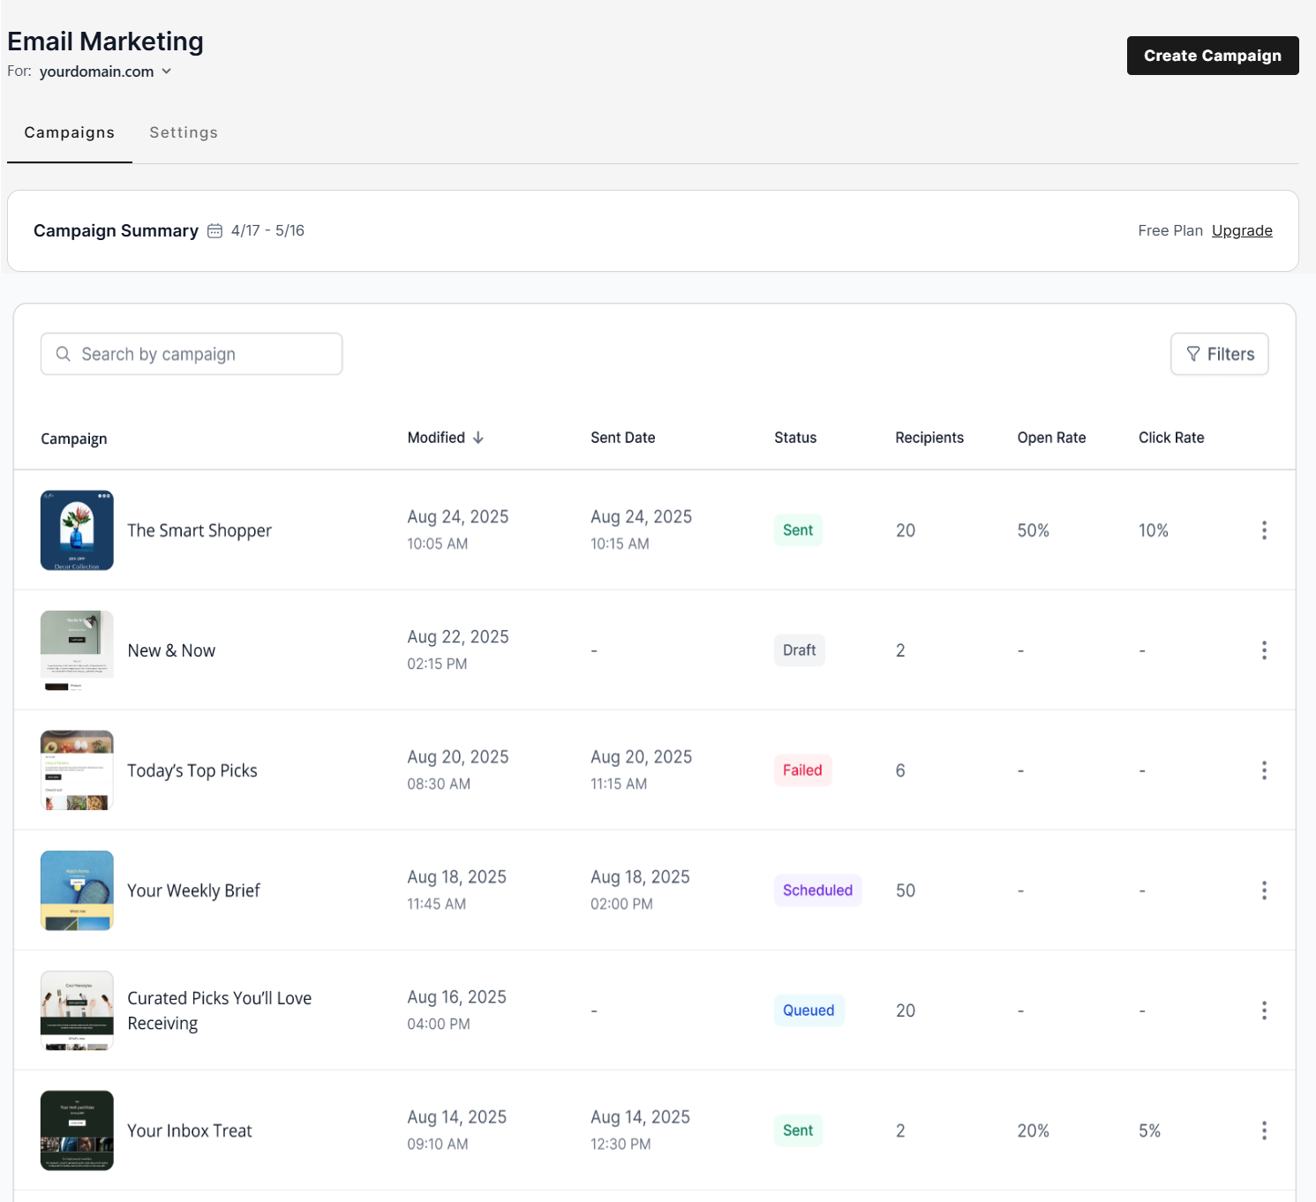Open the New & Now thumbnail
1316x1202 pixels.
pos(77,650)
